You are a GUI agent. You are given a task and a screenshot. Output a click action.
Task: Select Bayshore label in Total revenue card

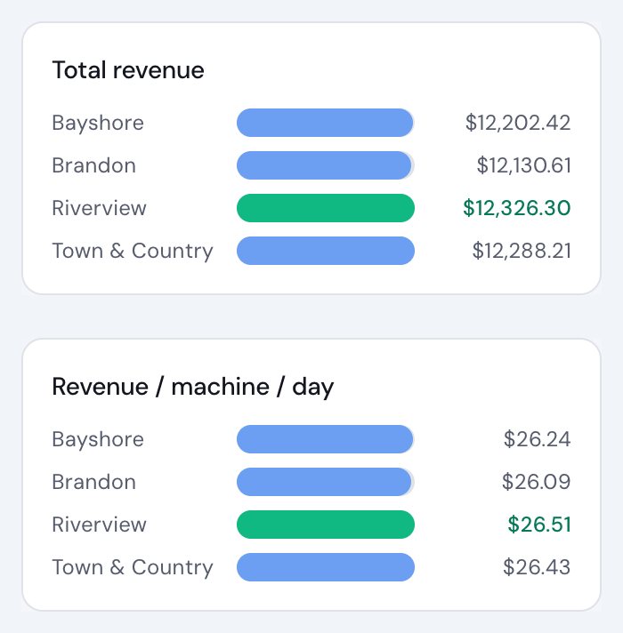[x=98, y=123]
